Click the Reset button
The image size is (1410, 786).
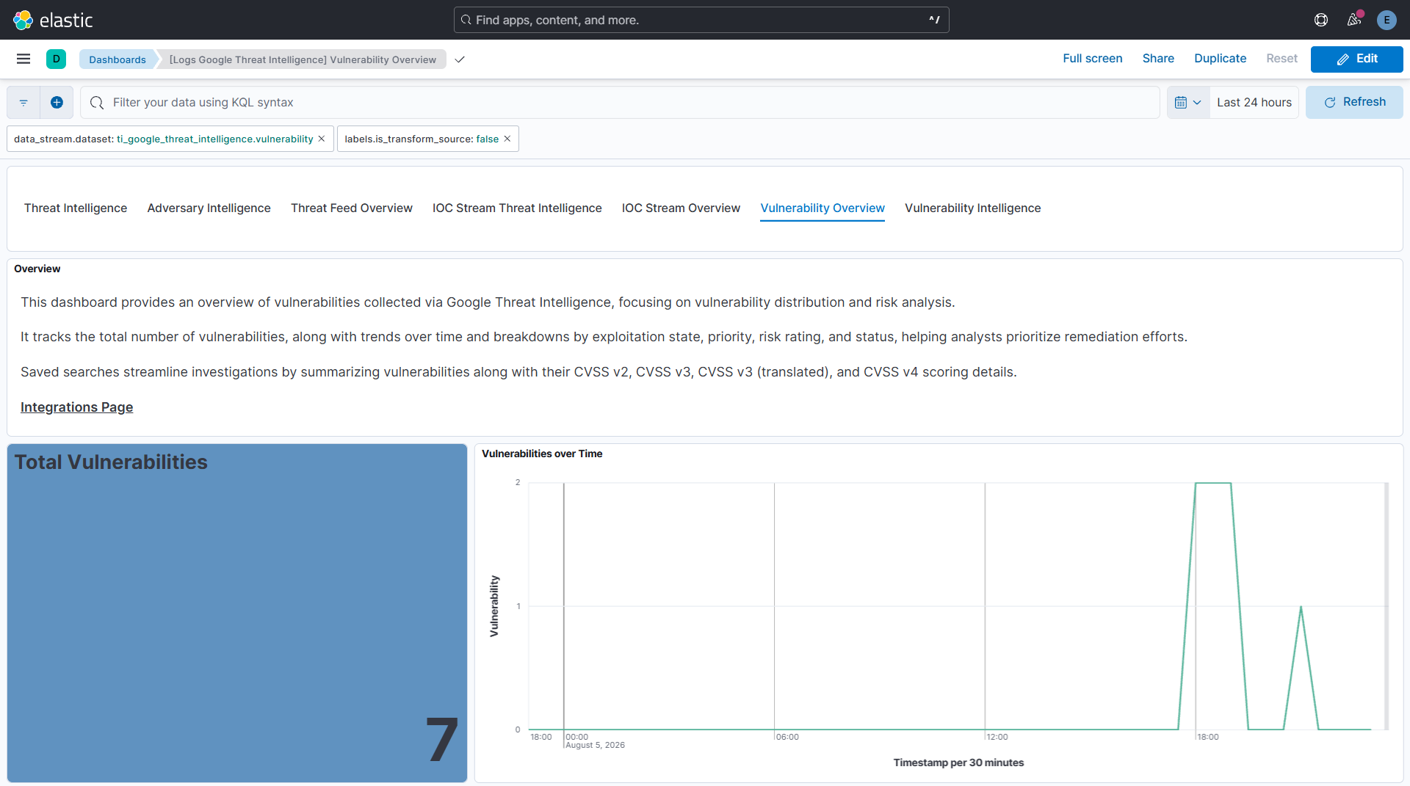(x=1281, y=59)
